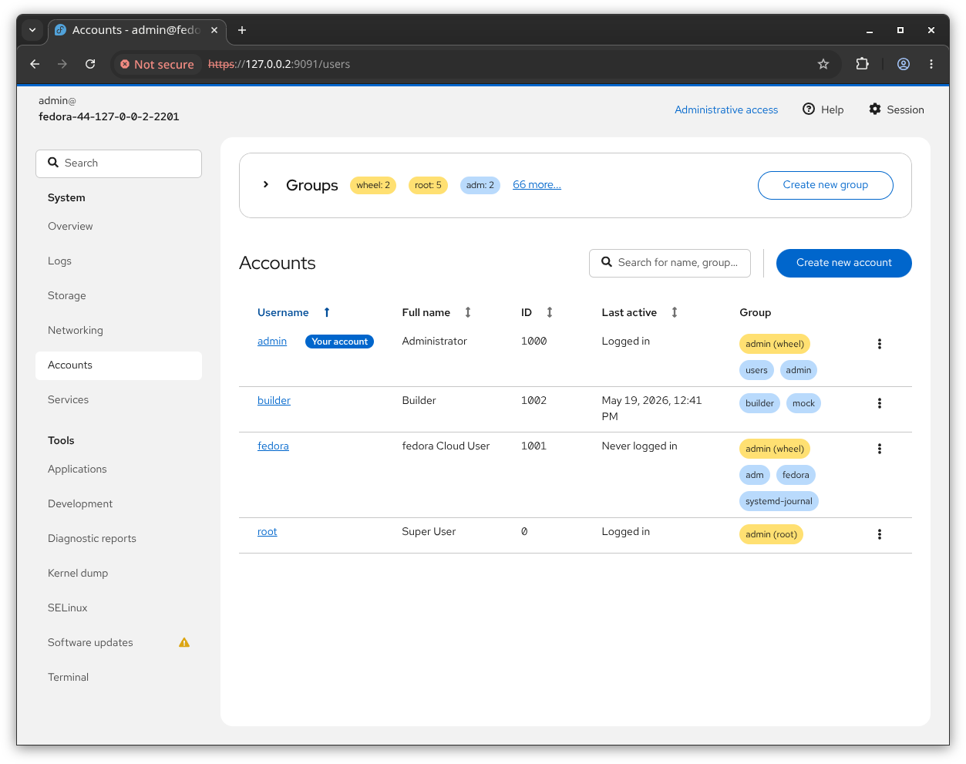Click the Username column header

tap(283, 312)
